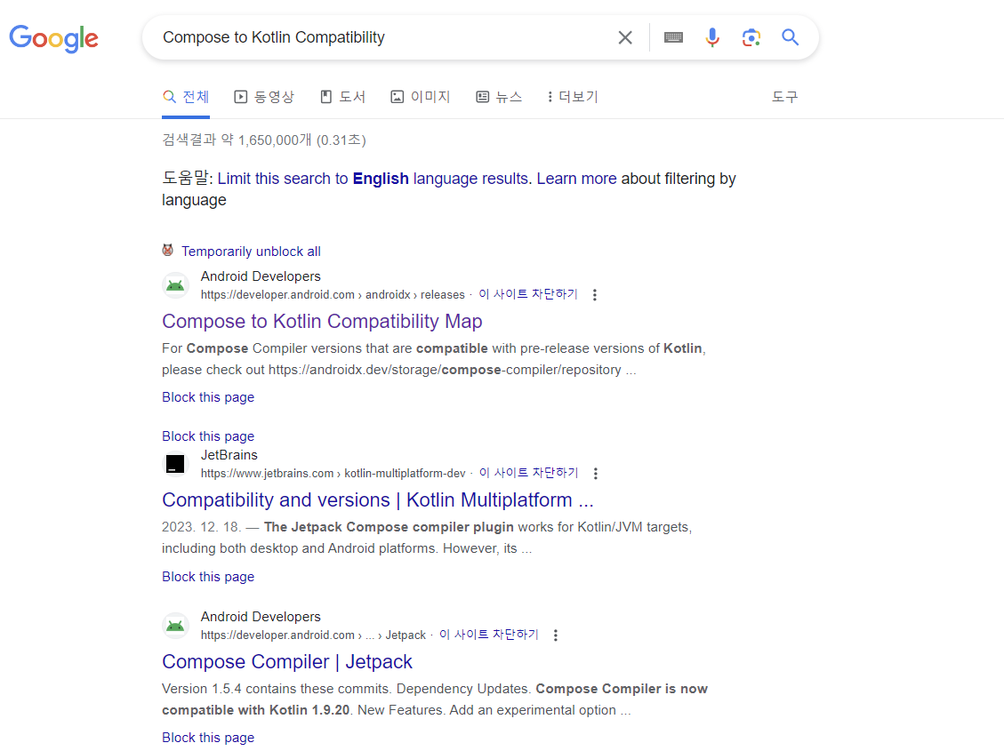The image size is (1004, 751).
Task: Open Learn more about language filtering
Action: [576, 179]
